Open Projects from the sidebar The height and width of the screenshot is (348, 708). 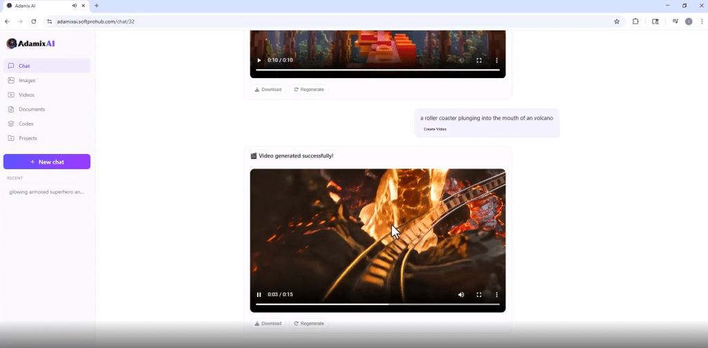[28, 138]
